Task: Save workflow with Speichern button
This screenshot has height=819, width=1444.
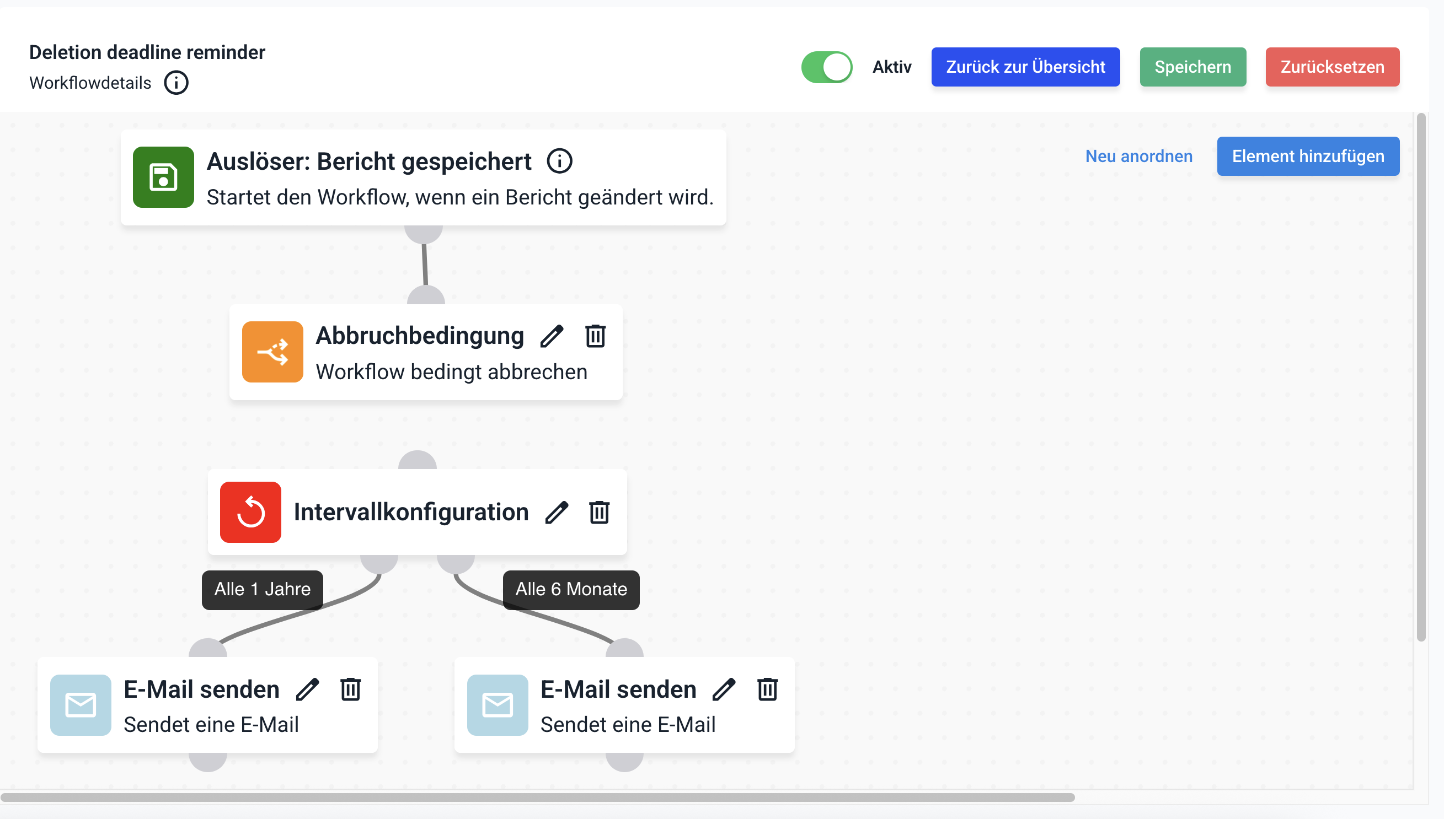Action: [1192, 67]
